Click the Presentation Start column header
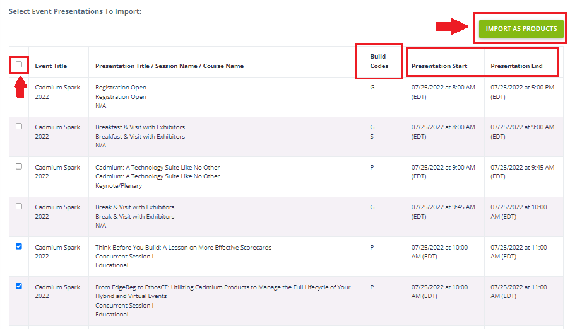The width and height of the screenshot is (570, 329). [x=439, y=66]
